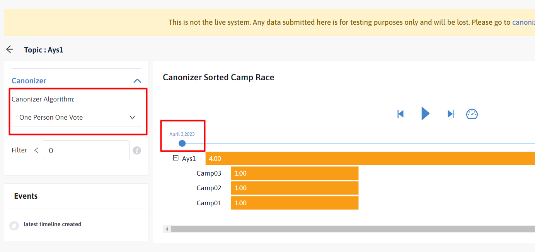This screenshot has height=252, width=535.
Task: Click the Canonizer panel heading
Action: [29, 81]
